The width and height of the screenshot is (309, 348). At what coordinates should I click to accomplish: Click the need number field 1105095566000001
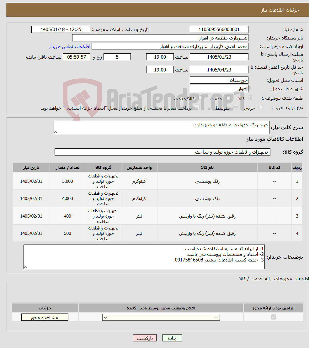(219, 29)
